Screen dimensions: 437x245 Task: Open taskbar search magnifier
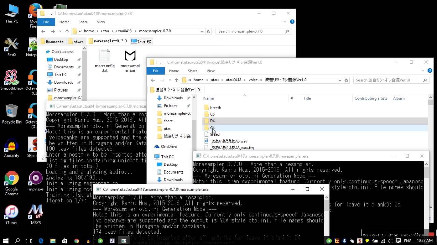(17, 241)
